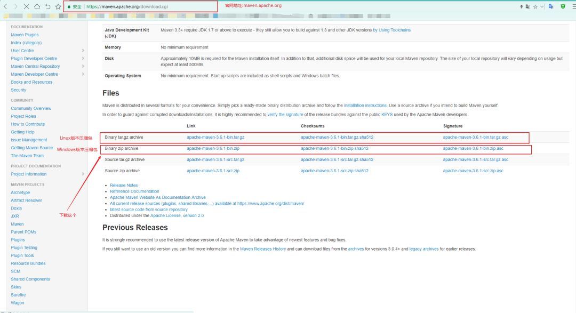This screenshot has height=313, width=576.
Task: Open the browser hamburger menu
Action: 574,6
